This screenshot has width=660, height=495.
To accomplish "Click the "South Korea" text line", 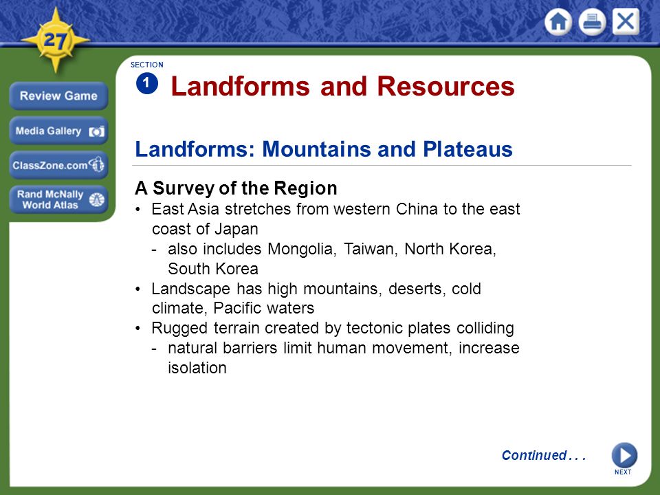I will (213, 269).
